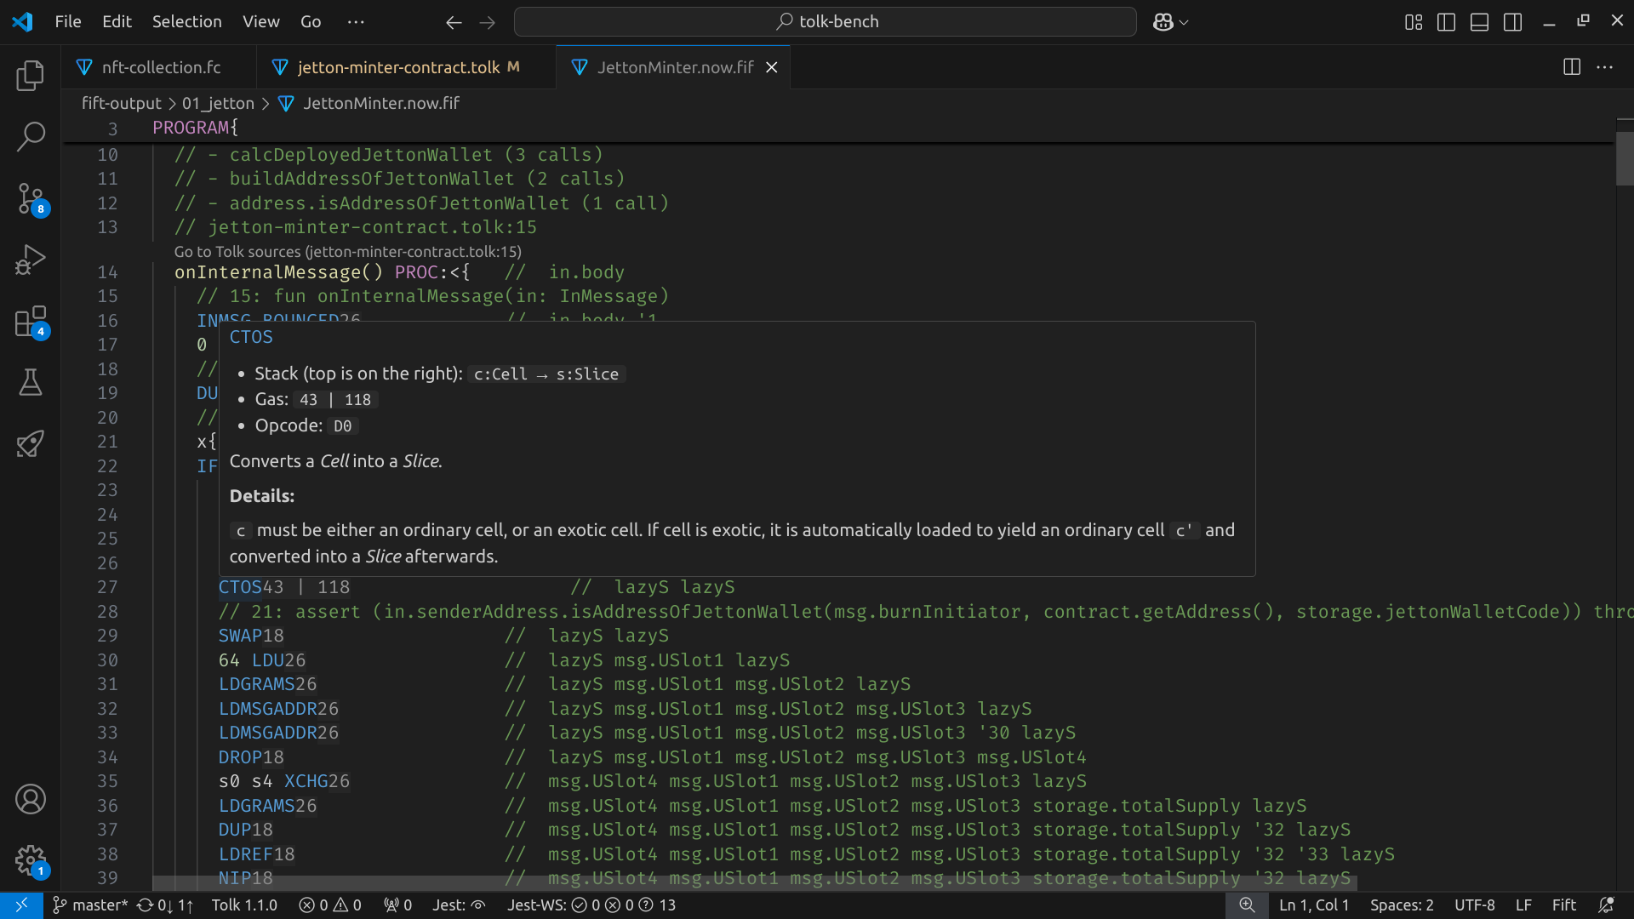The width and height of the screenshot is (1634, 919).
Task: Click the SWAP instruction on line 29
Action: pyautogui.click(x=241, y=636)
